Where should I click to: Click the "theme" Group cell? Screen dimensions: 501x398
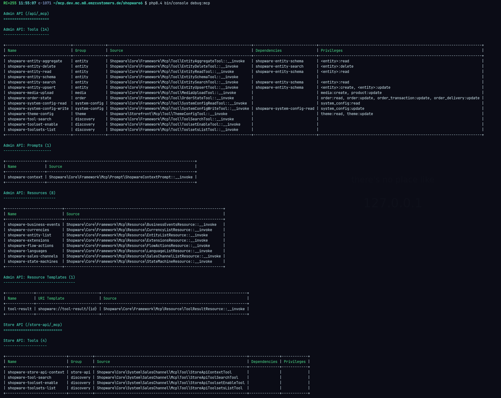[x=80, y=114]
